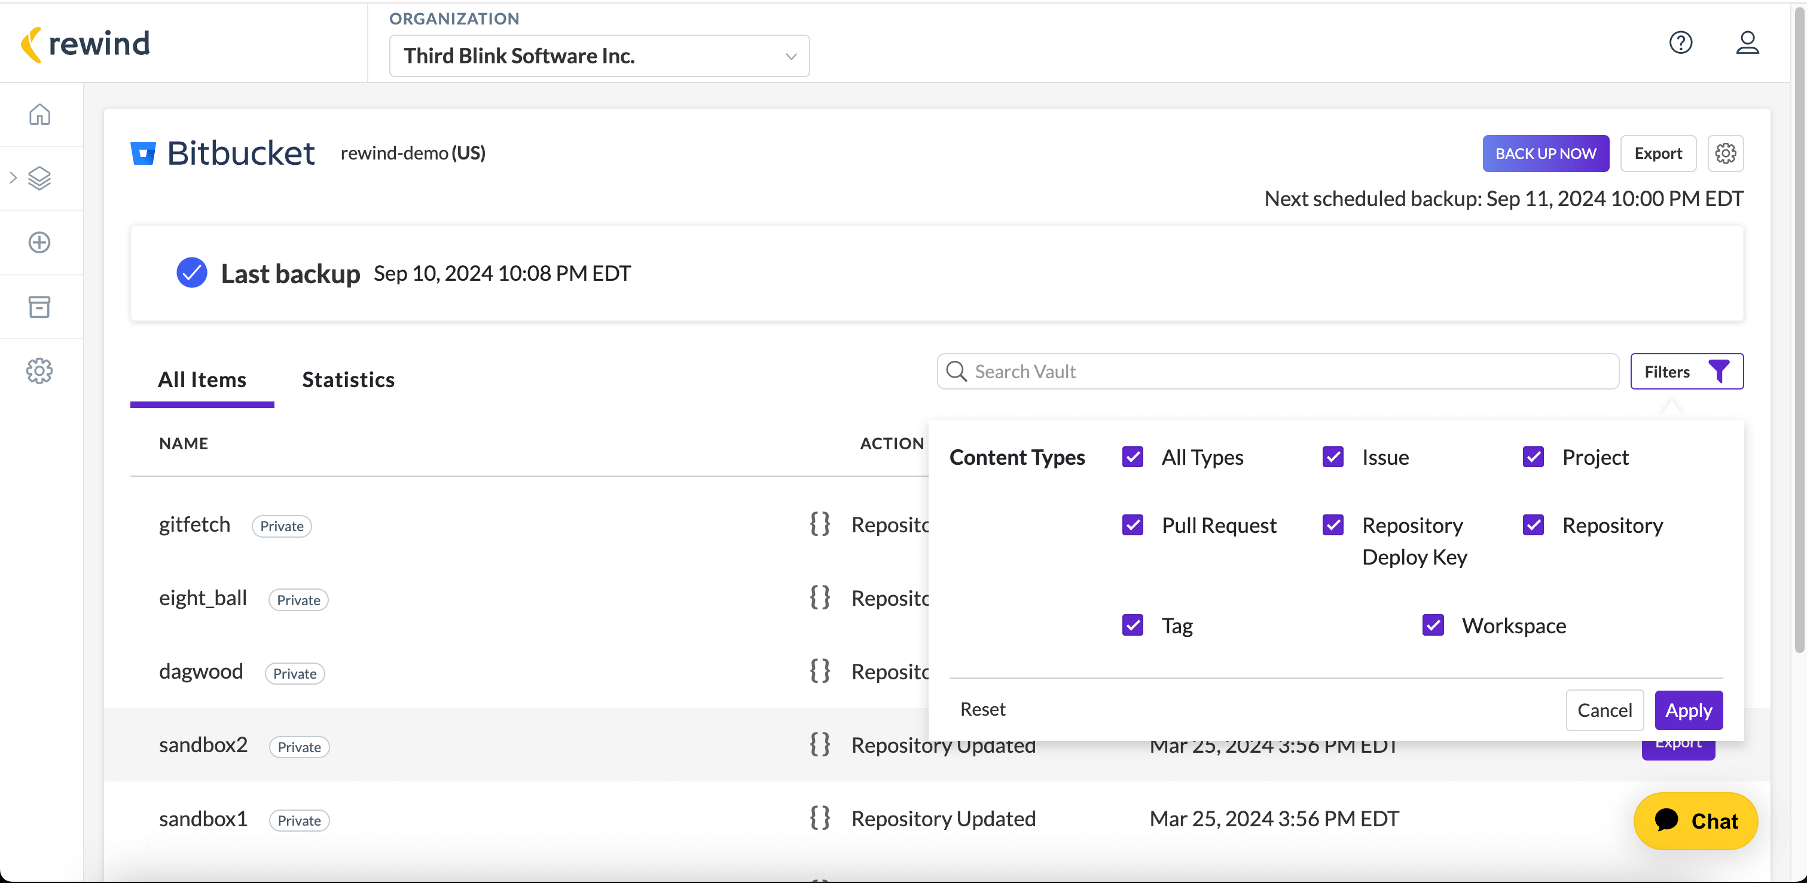Apply the selected filters
This screenshot has width=1807, height=883.
point(1689,710)
